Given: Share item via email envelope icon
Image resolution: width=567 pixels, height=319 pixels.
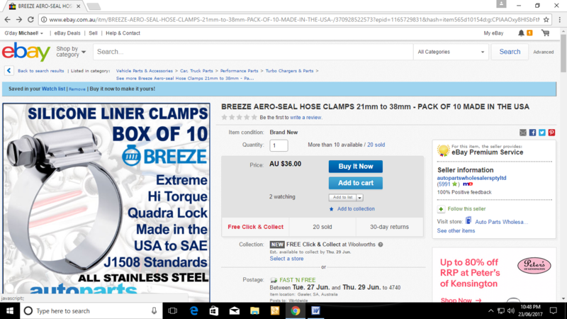Looking at the screenshot, I should [523, 133].
